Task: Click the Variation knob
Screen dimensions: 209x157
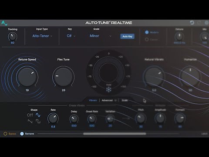Action: [x=110, y=119]
